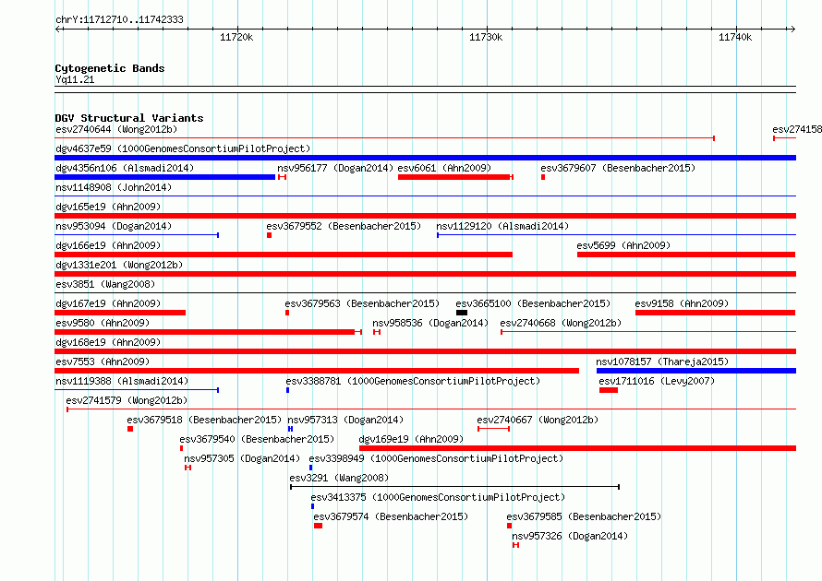Open esv3851 (Wang2008) variant label
Screen dimensions: 822x581
pos(105,284)
